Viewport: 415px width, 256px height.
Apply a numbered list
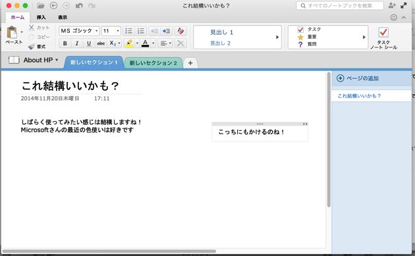pyautogui.click(x=141, y=31)
